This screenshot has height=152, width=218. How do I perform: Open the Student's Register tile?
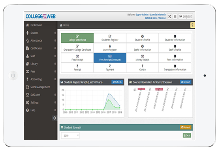(110, 38)
